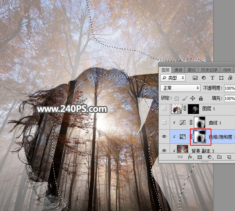Select layer name 背景 副本 3

203,151
